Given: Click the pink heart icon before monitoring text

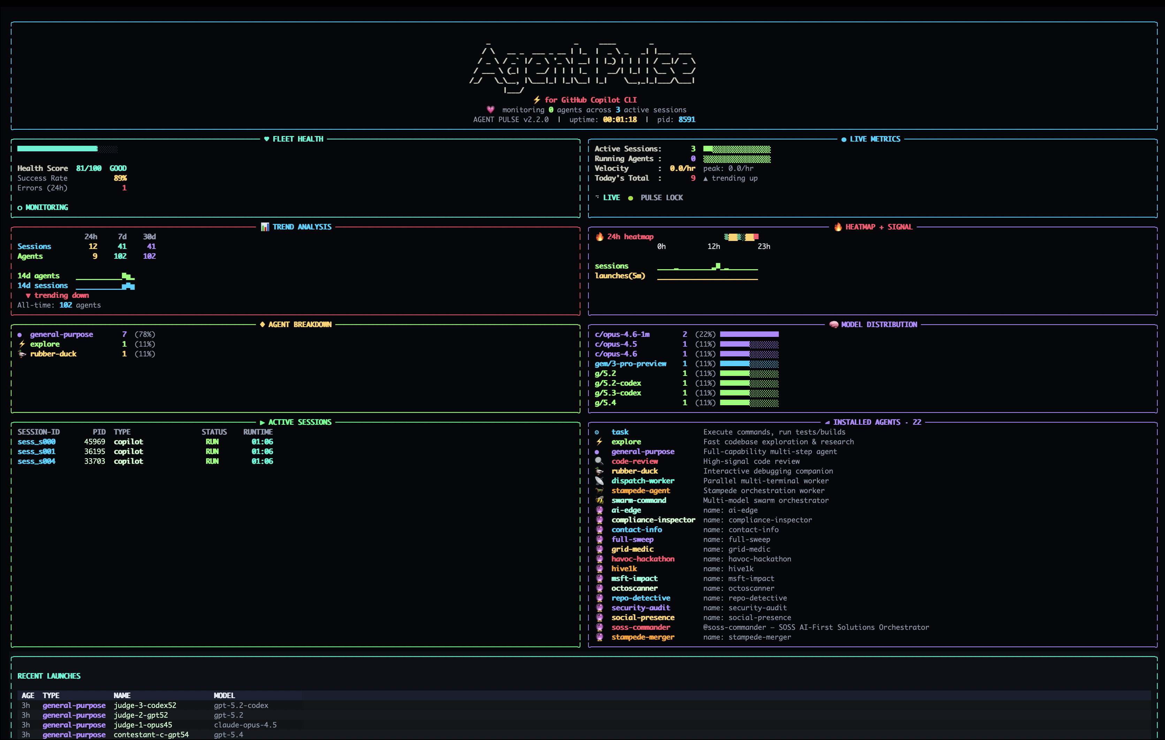Looking at the screenshot, I should click(x=490, y=110).
